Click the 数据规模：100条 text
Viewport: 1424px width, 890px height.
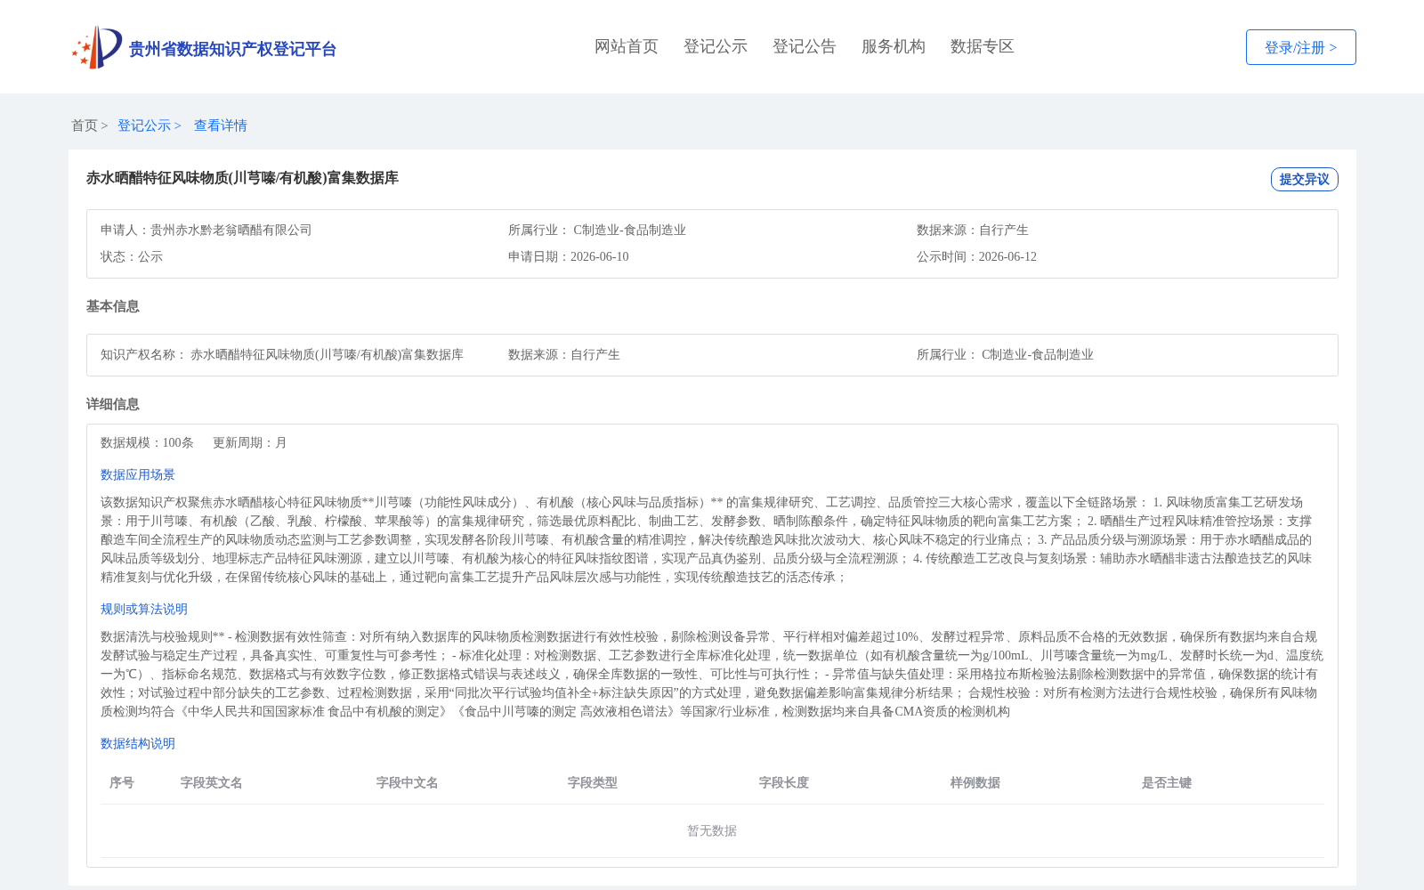(147, 442)
